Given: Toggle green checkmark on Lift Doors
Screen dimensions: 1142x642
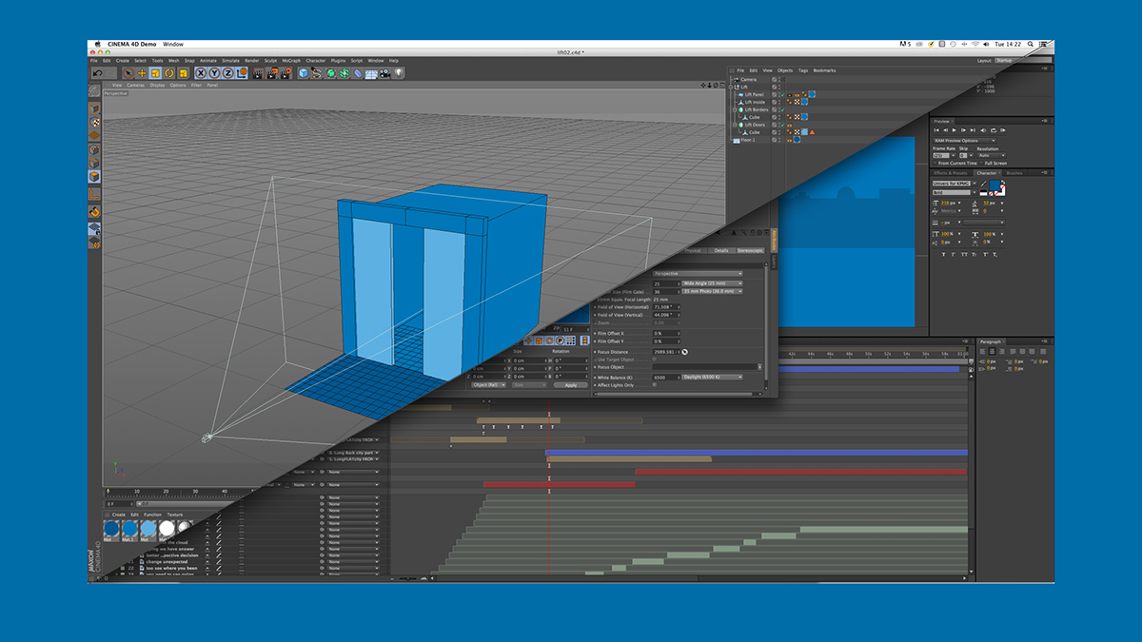Looking at the screenshot, I should click(782, 125).
